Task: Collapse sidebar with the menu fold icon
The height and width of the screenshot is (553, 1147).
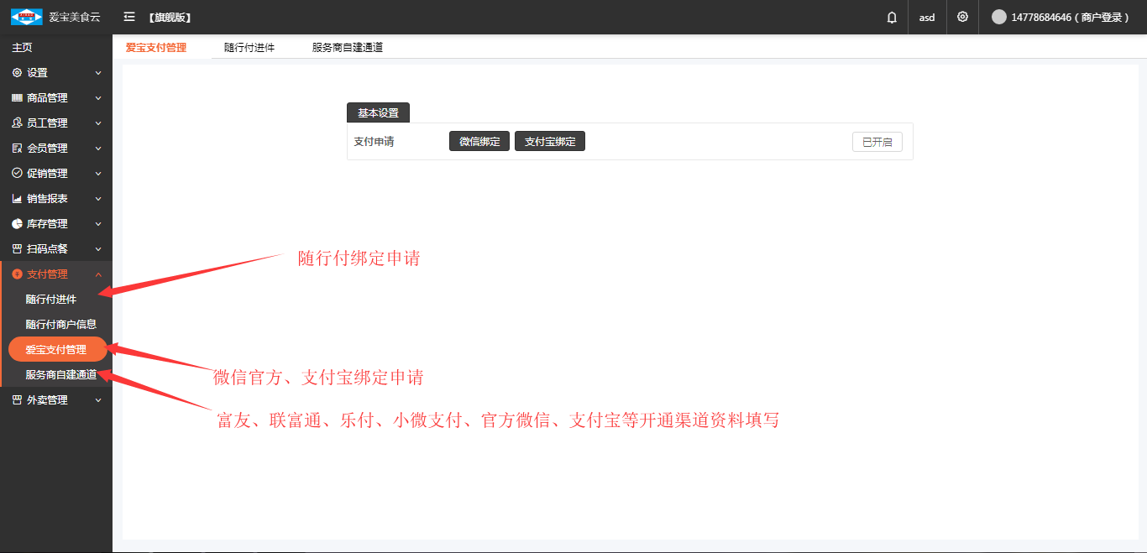Action: coord(129,17)
